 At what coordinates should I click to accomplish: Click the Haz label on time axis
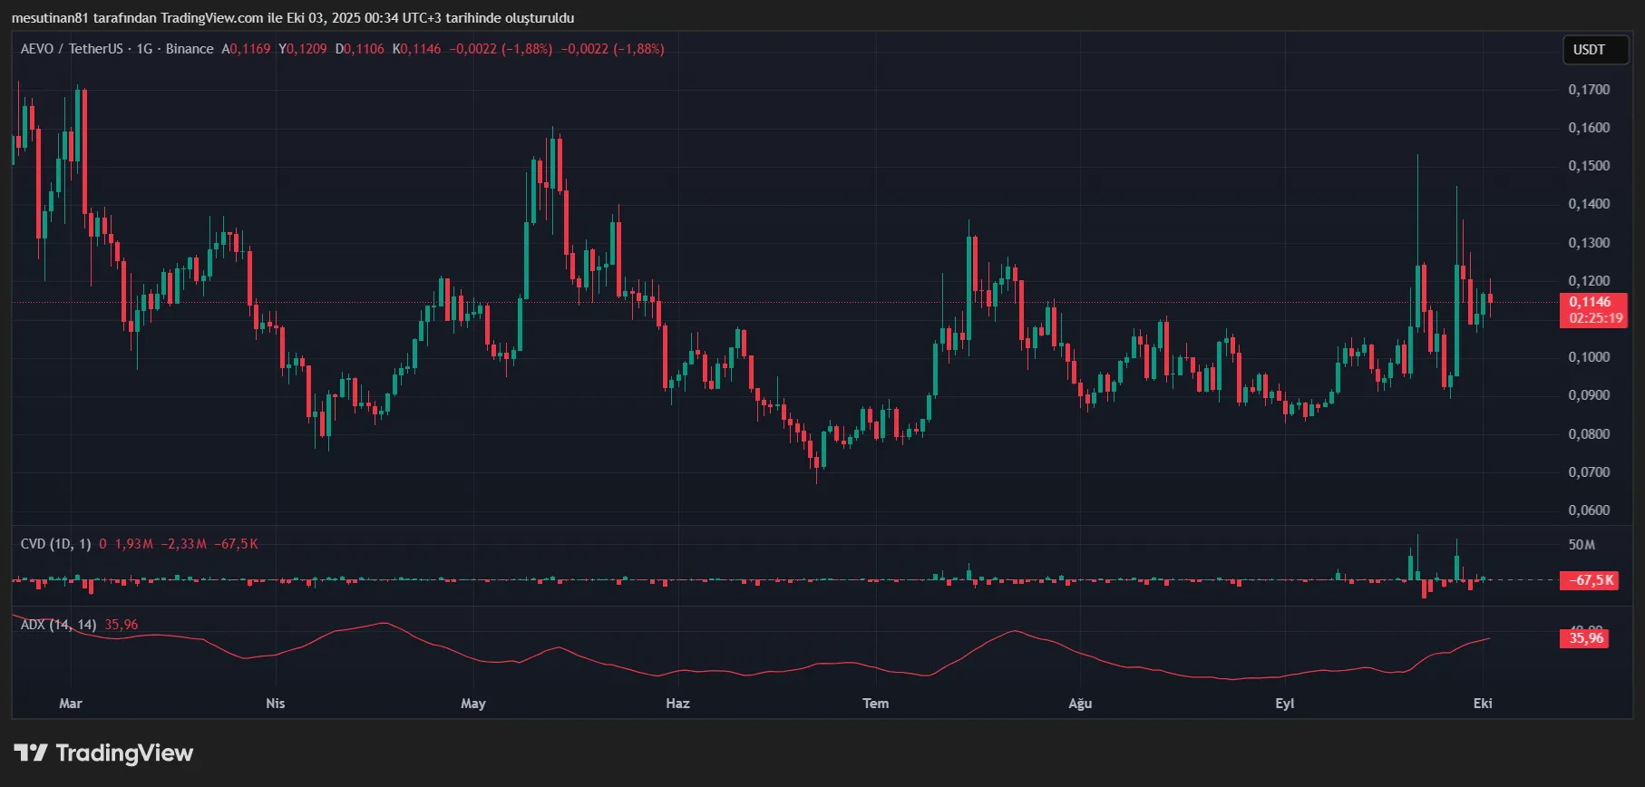(677, 704)
